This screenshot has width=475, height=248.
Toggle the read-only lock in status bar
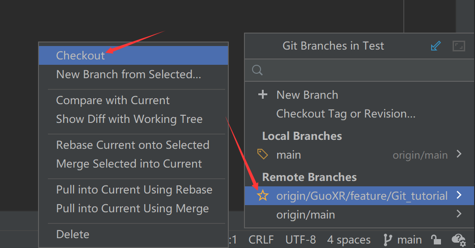435,240
